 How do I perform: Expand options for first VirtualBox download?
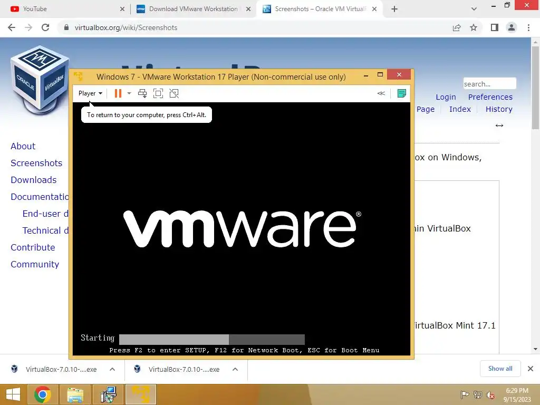click(112, 369)
